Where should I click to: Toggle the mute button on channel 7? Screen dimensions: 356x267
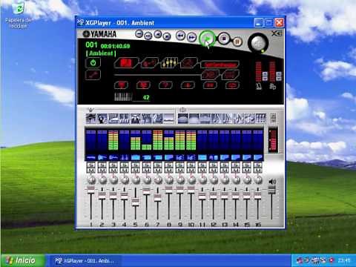coord(158,171)
